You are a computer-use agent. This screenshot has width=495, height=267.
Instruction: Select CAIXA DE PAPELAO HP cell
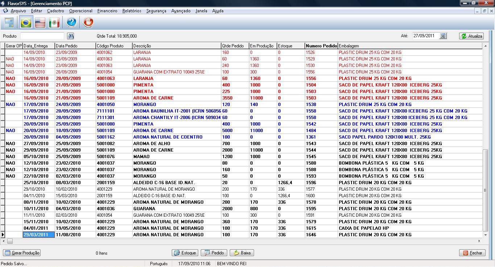(x=410, y=228)
